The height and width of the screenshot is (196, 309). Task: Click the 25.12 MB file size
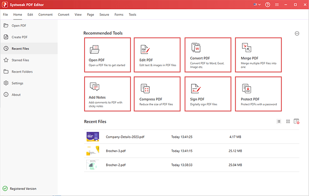[235, 151]
